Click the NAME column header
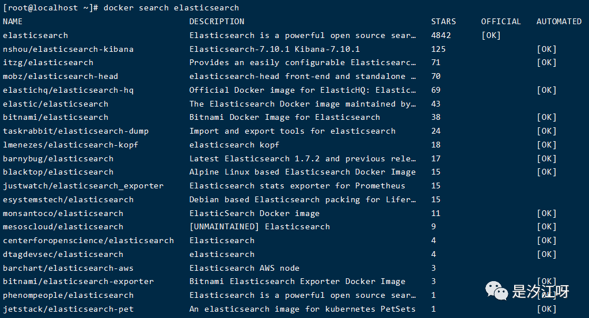This screenshot has width=589, height=318. [13, 21]
